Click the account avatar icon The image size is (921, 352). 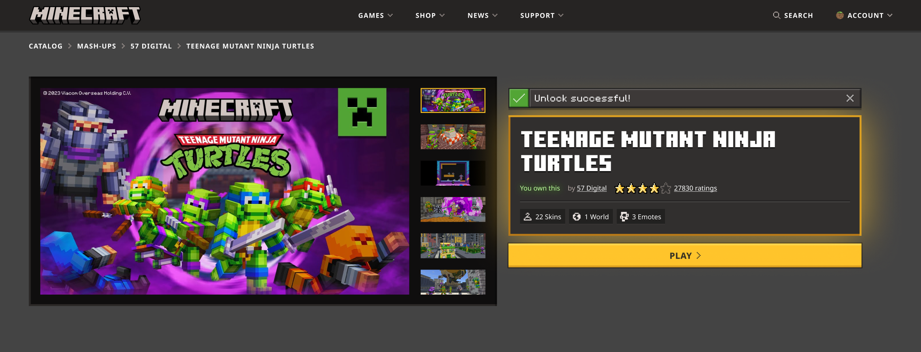pyautogui.click(x=840, y=15)
